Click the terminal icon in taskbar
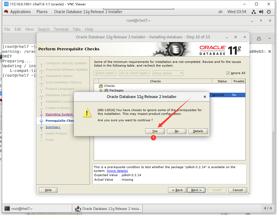 tap(7, 208)
